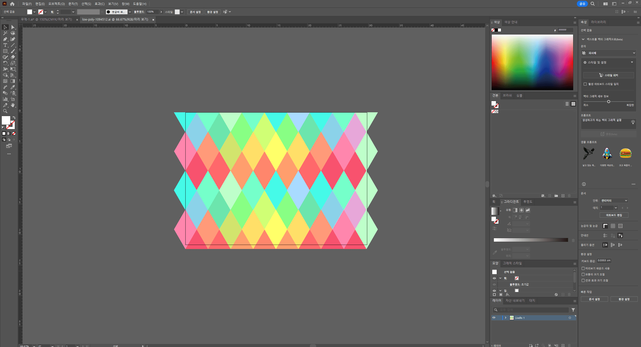Click the Magic Wand tool
The image size is (641, 347).
[x=5, y=33]
